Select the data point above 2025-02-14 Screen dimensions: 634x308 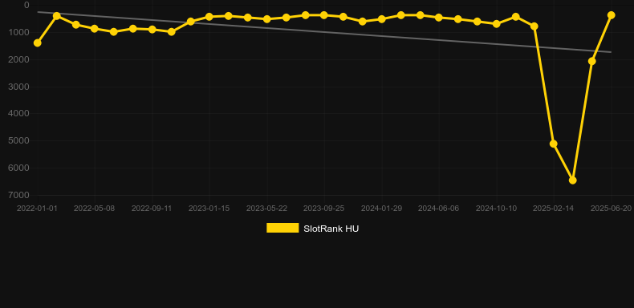click(554, 144)
